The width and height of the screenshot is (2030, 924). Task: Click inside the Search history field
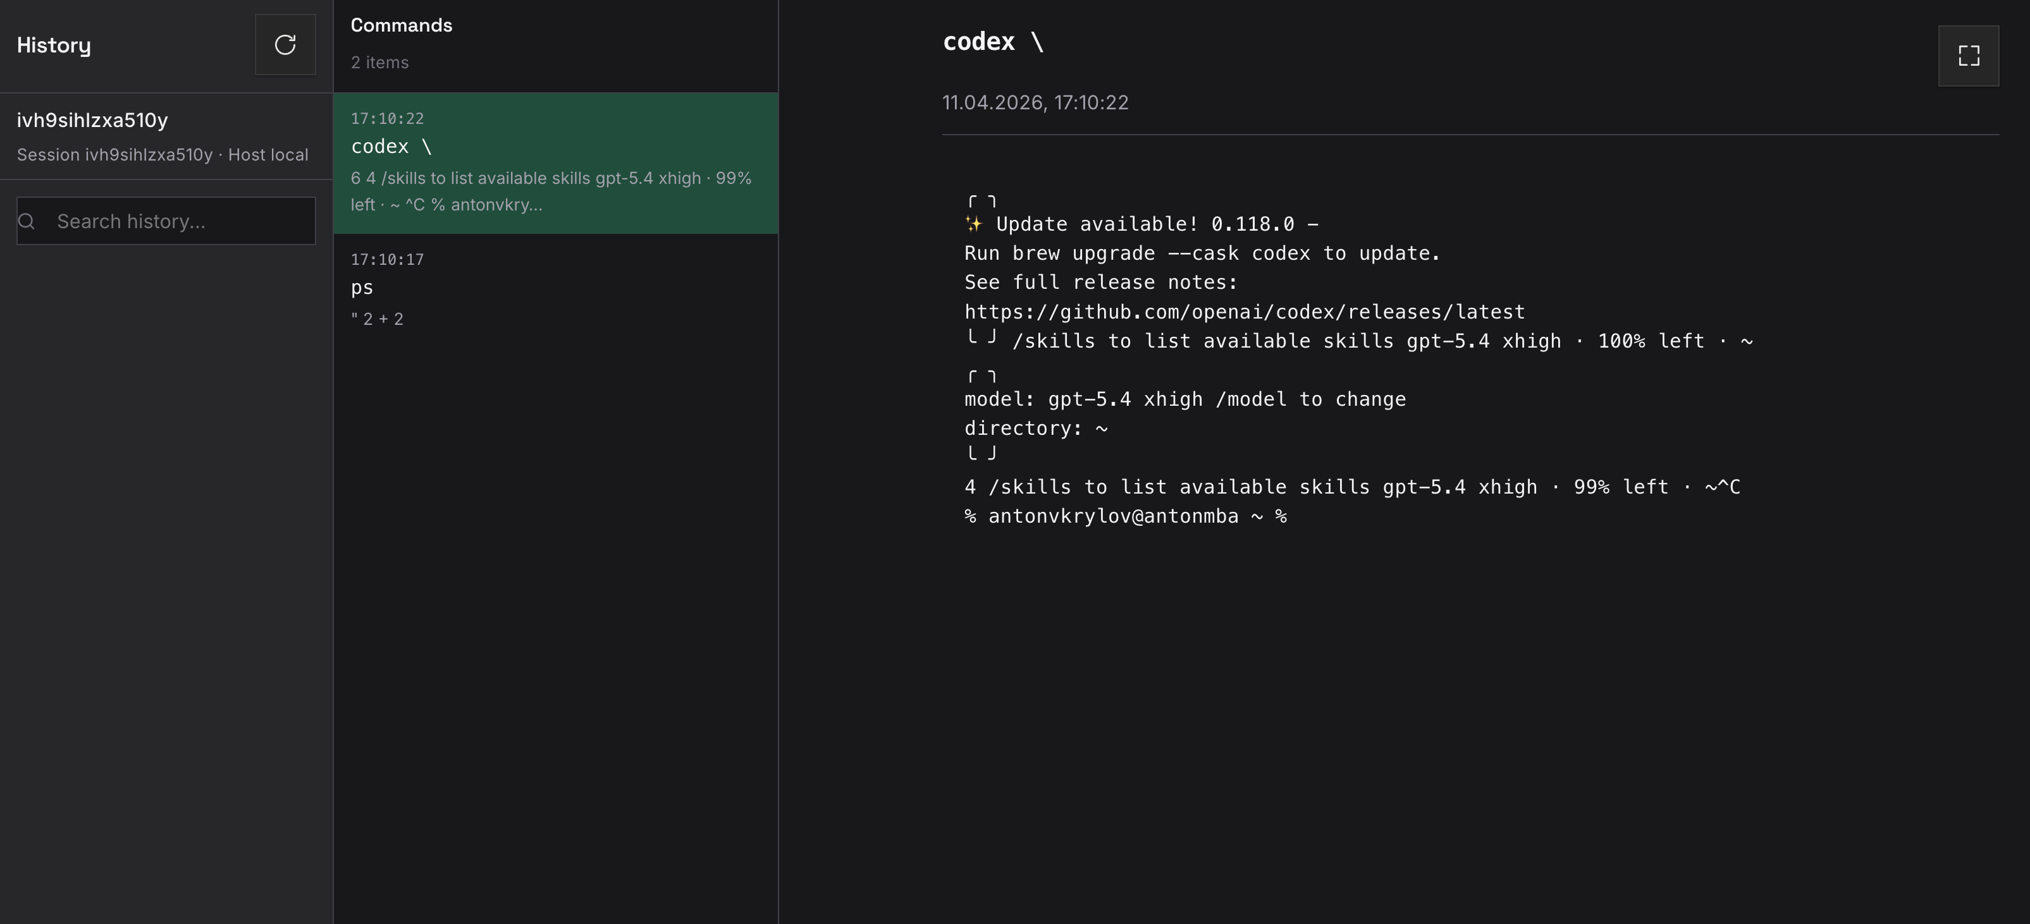tap(166, 221)
